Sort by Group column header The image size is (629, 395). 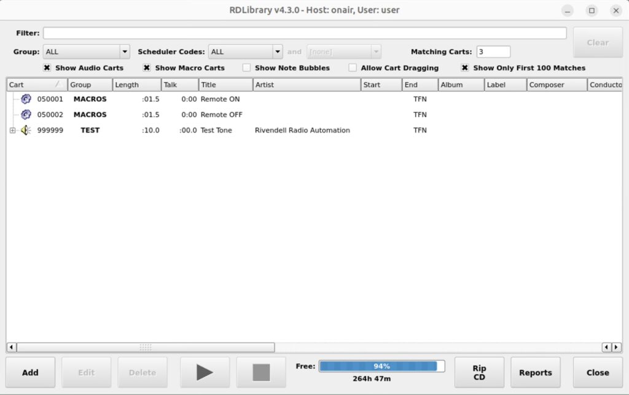pos(90,85)
